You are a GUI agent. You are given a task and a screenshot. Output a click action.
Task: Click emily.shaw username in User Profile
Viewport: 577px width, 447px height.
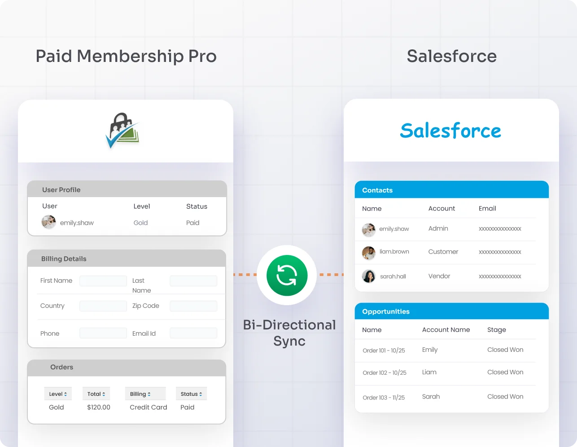pos(77,223)
